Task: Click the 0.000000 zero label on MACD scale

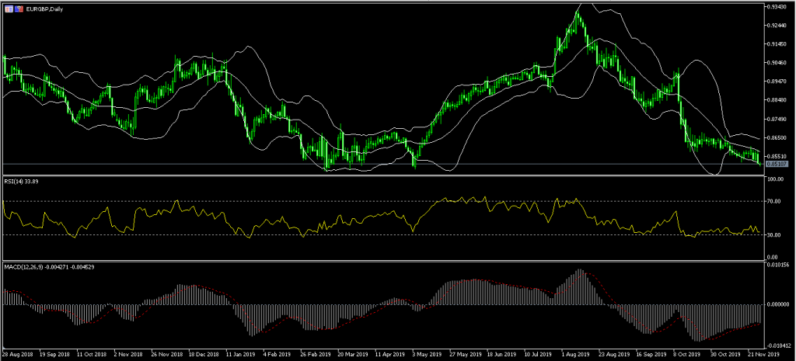Action: pyautogui.click(x=779, y=304)
